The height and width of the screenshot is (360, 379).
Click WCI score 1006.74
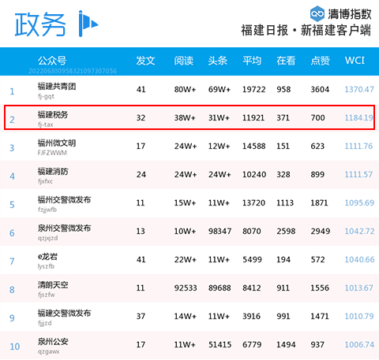click(x=359, y=344)
